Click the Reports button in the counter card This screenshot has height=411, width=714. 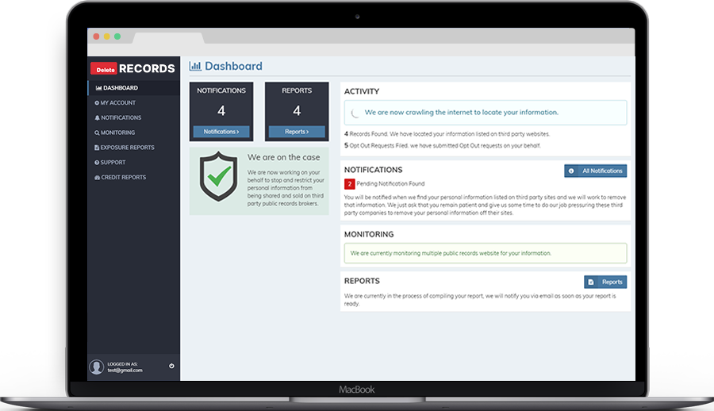click(297, 132)
